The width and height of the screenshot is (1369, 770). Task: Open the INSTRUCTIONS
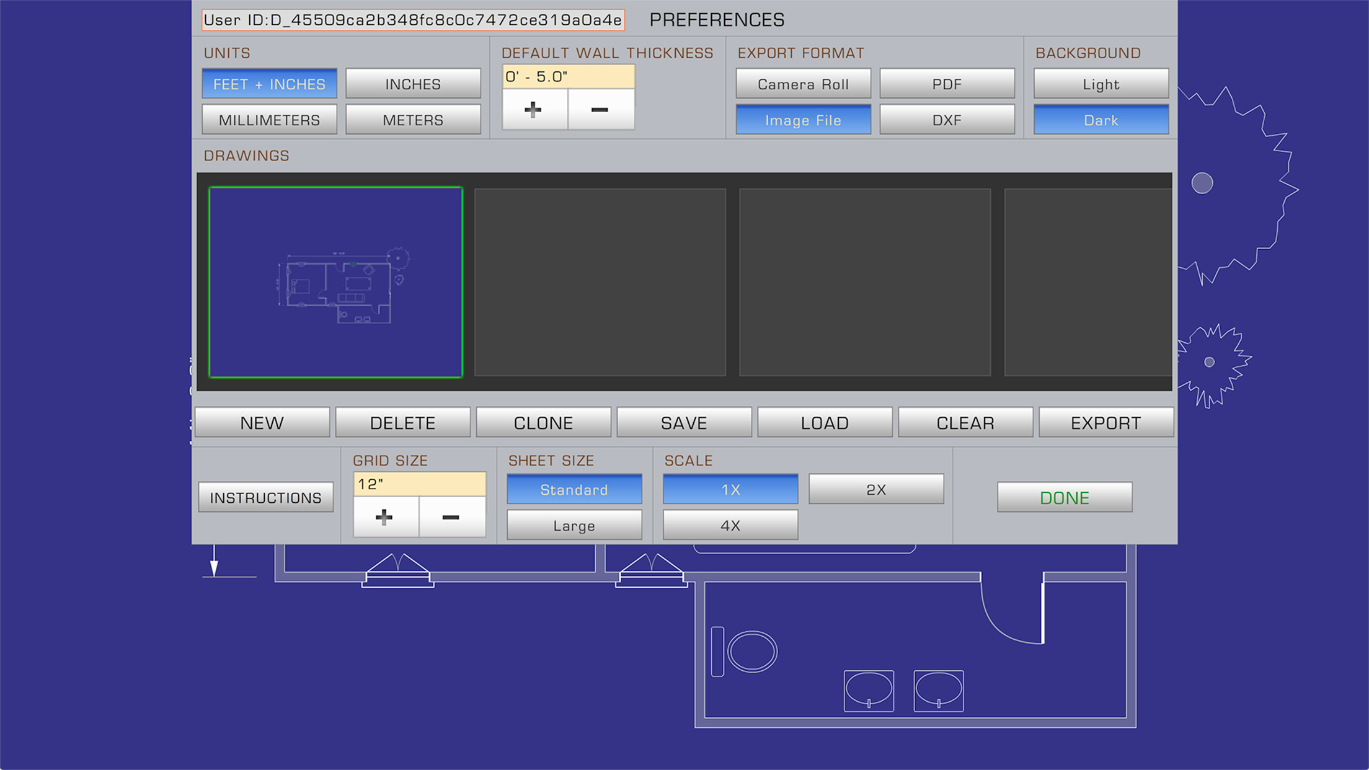tap(266, 497)
